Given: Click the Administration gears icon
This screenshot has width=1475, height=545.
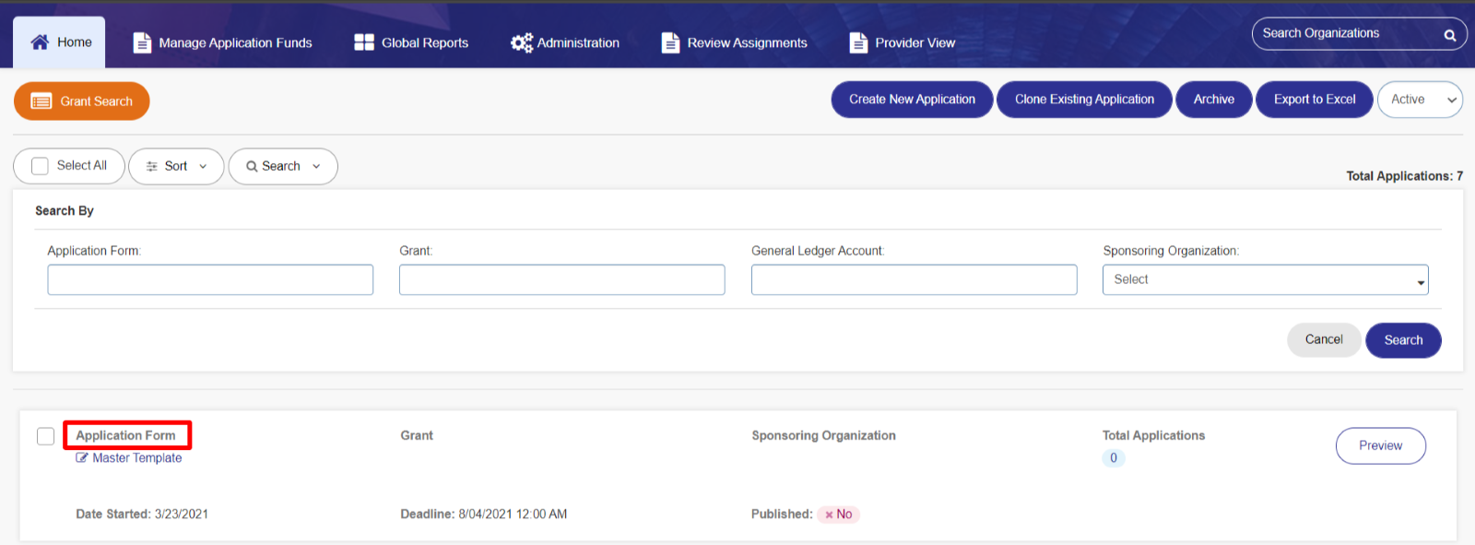Looking at the screenshot, I should coord(522,42).
